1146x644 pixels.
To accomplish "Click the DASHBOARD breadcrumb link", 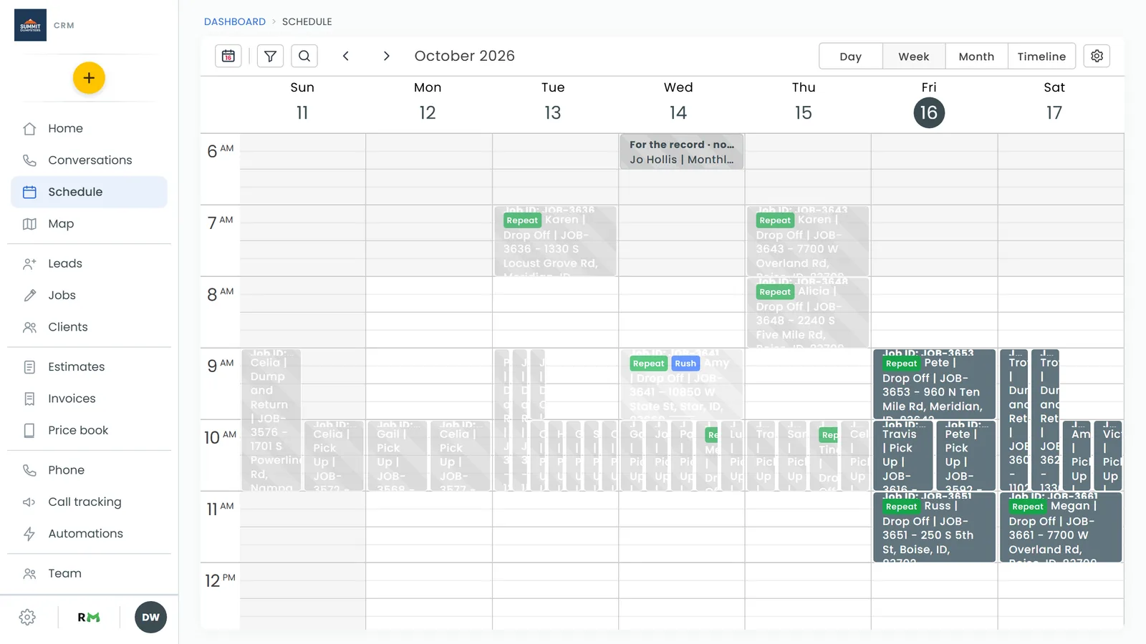I will 235,21.
